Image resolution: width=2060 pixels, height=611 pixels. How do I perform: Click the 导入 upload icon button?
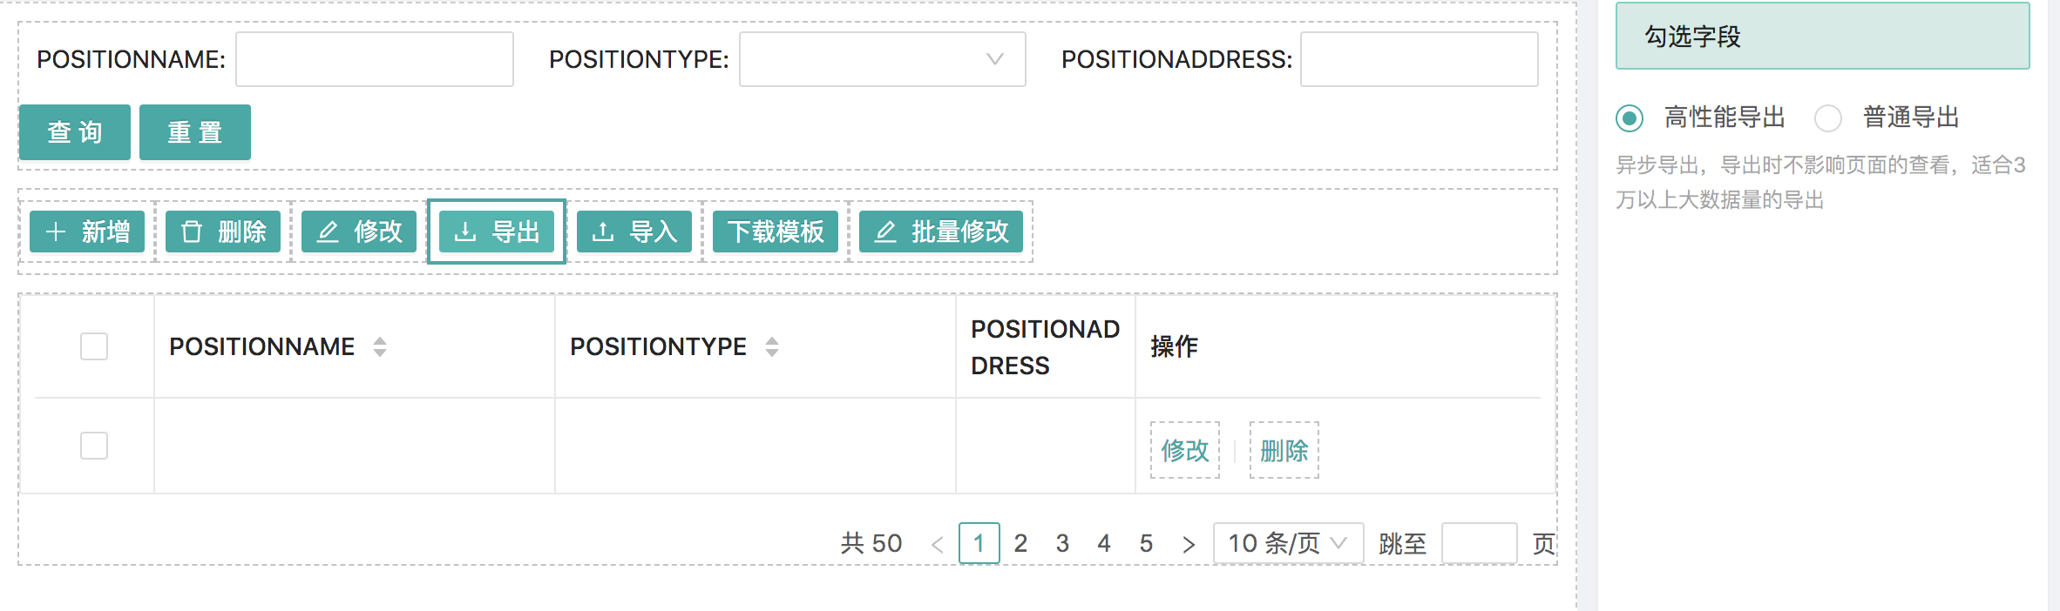coord(634,232)
